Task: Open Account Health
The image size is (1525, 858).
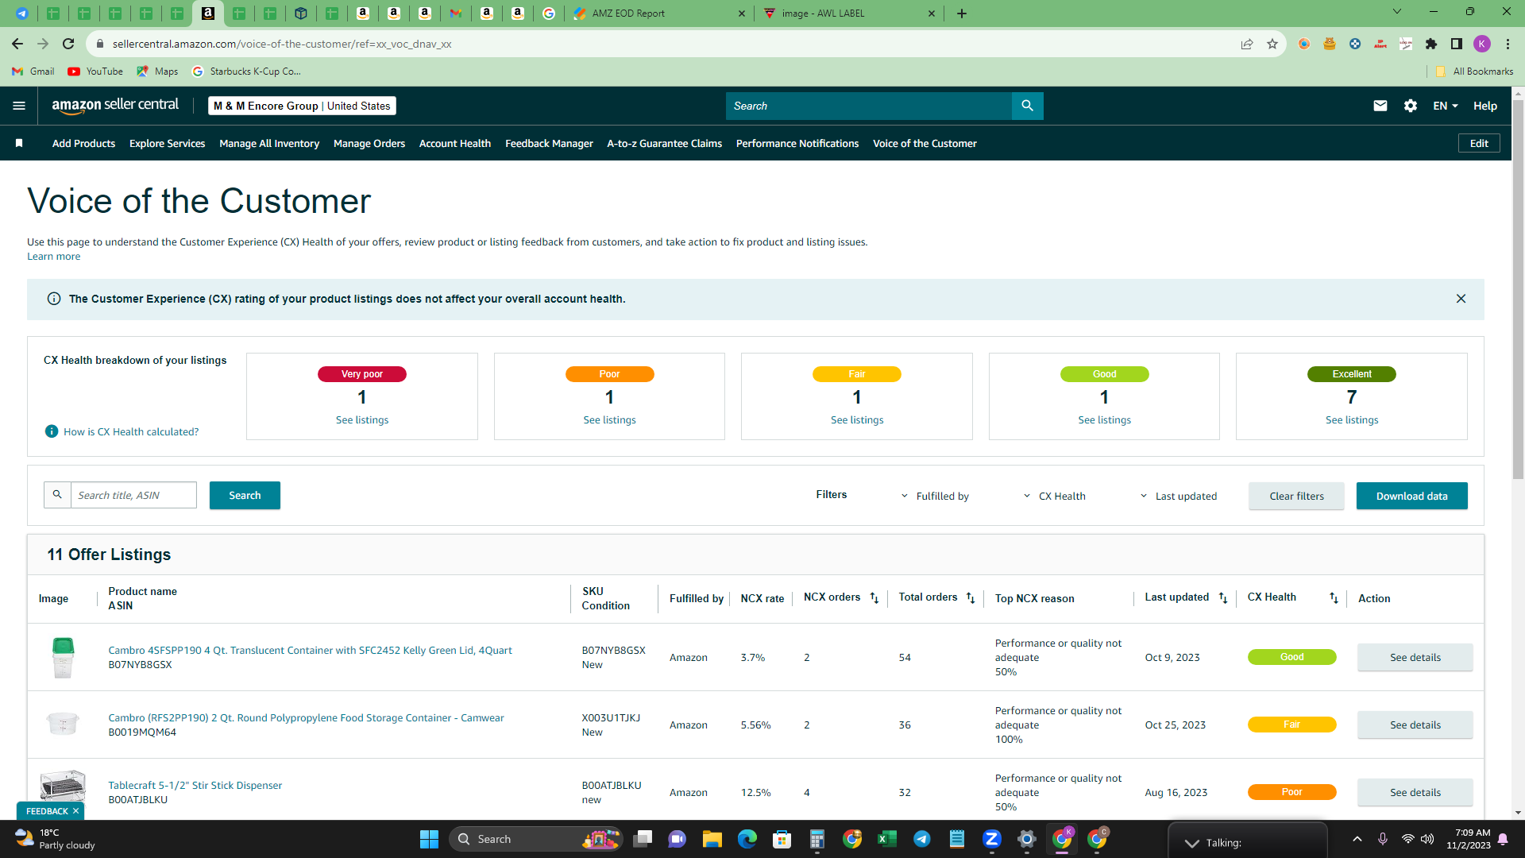Action: [455, 143]
